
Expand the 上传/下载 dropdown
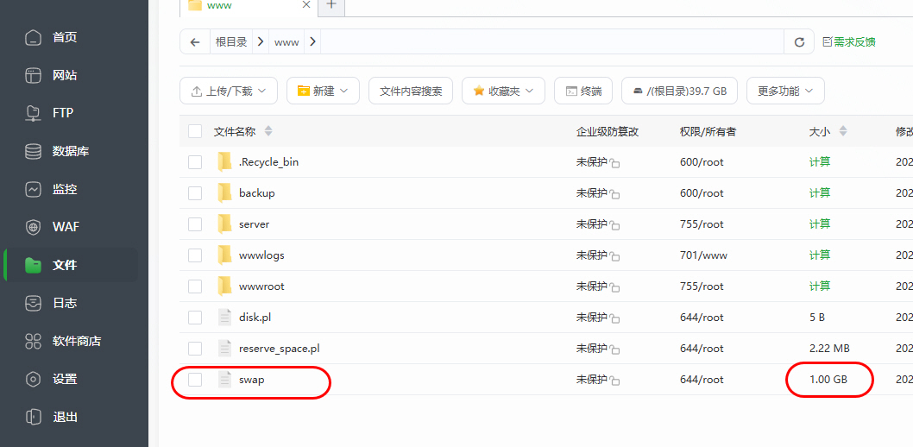tap(229, 91)
